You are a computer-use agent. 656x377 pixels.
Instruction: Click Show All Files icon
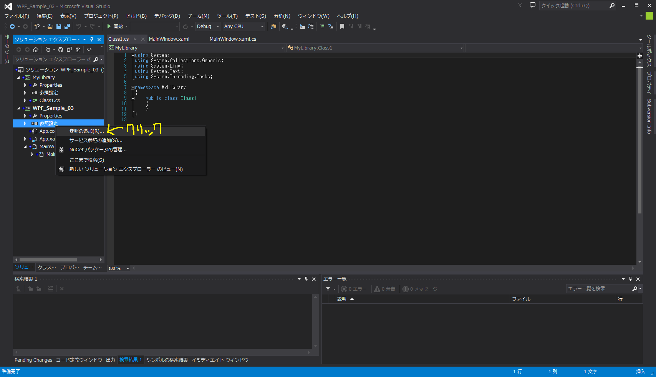78,50
